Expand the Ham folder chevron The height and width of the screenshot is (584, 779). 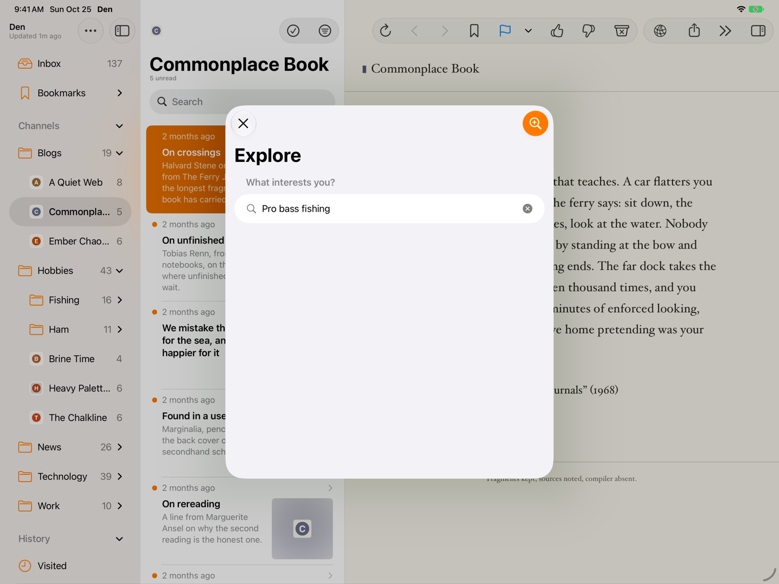coord(119,329)
